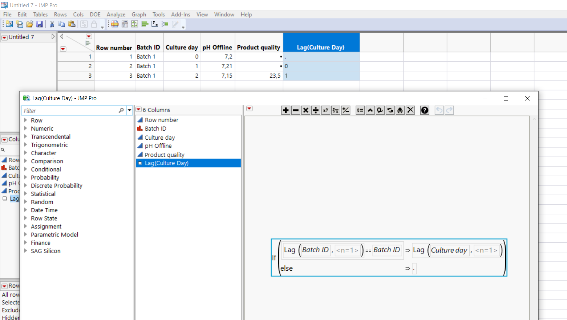Viewport: 567px width, 320px height.
Task: Click the Help icon in the formula editor
Action: [x=424, y=110]
